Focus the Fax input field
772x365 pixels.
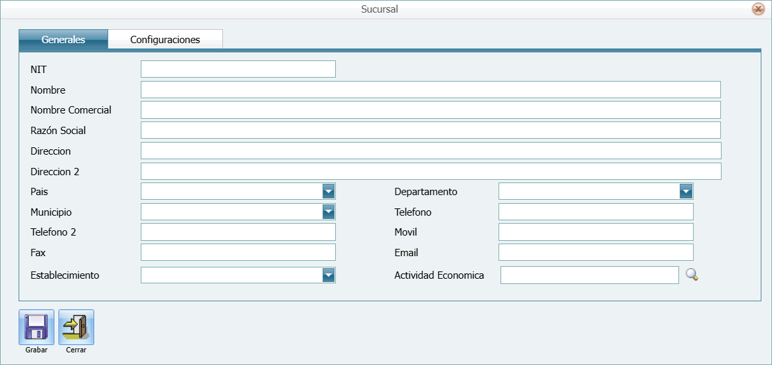[x=238, y=253]
